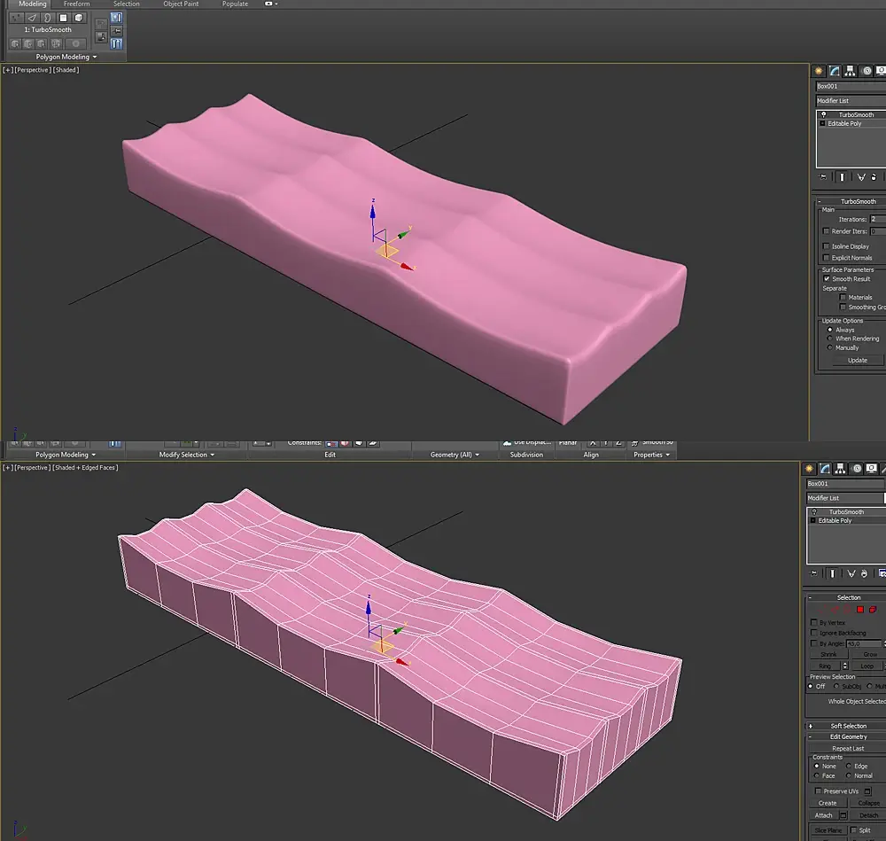Screen dimensions: 886x841
Task: Click the Repeat Last button
Action: [847, 748]
